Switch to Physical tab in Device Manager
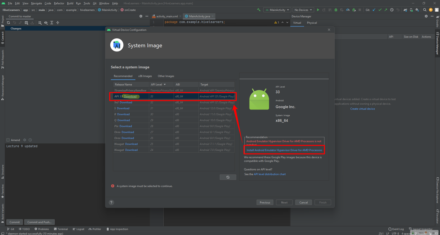The height and width of the screenshot is (235, 440). tap(312, 23)
